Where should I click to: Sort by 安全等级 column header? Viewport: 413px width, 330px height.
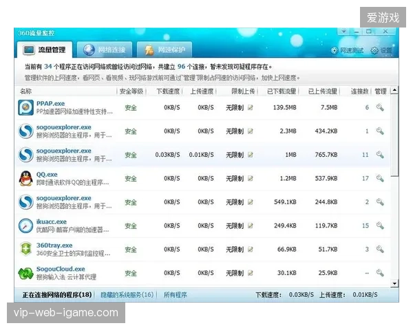tap(131, 91)
